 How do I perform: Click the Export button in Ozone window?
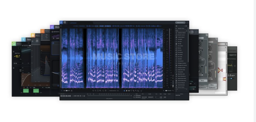click(x=232, y=55)
